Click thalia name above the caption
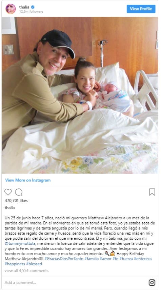Viewport: 161px width, 290px height. pyautogui.click(x=9, y=208)
